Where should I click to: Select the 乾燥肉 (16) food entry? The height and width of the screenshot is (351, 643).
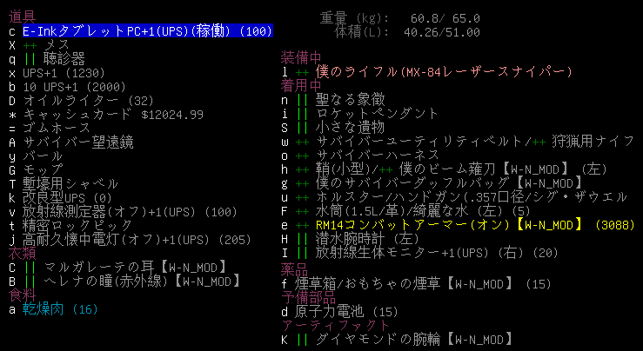tap(60, 309)
